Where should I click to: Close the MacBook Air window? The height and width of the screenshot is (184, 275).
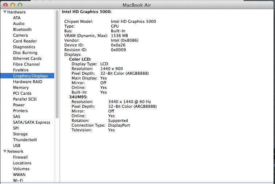(x=5, y=5)
